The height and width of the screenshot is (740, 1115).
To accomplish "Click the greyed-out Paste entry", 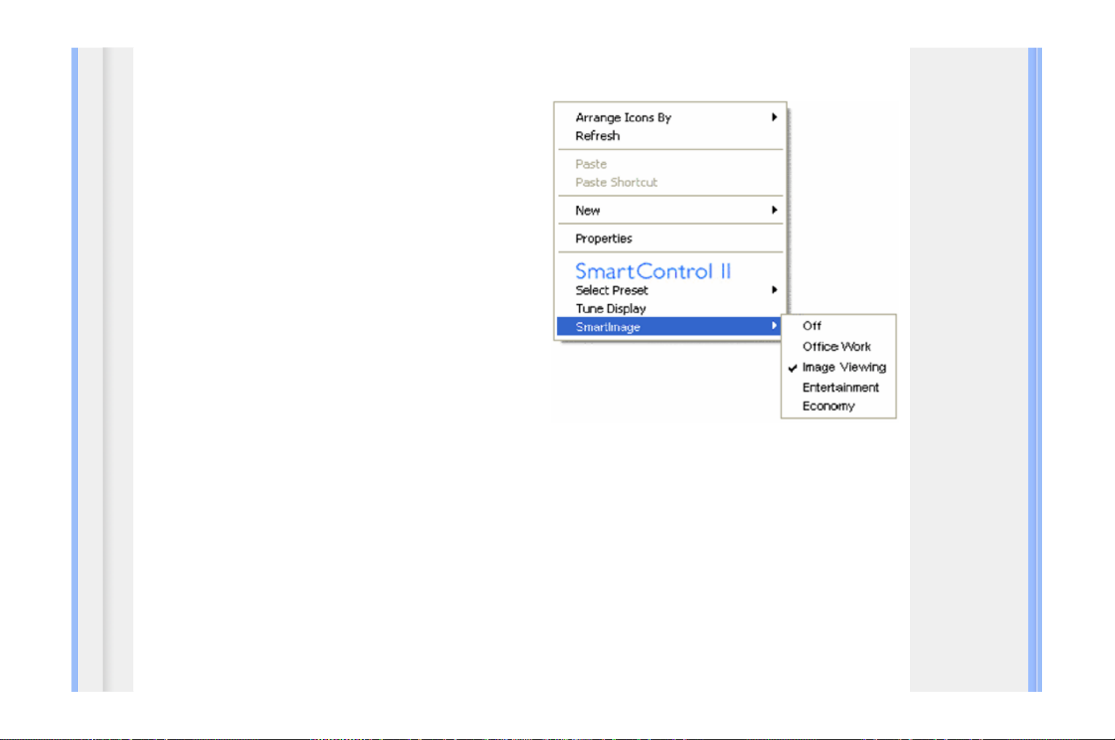I will click(591, 164).
